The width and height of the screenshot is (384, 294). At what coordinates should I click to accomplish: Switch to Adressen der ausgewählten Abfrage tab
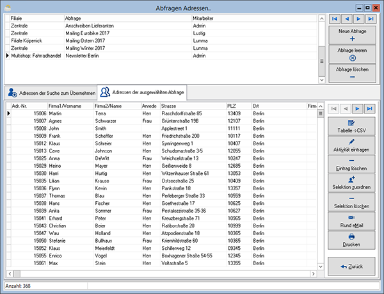[142, 92]
